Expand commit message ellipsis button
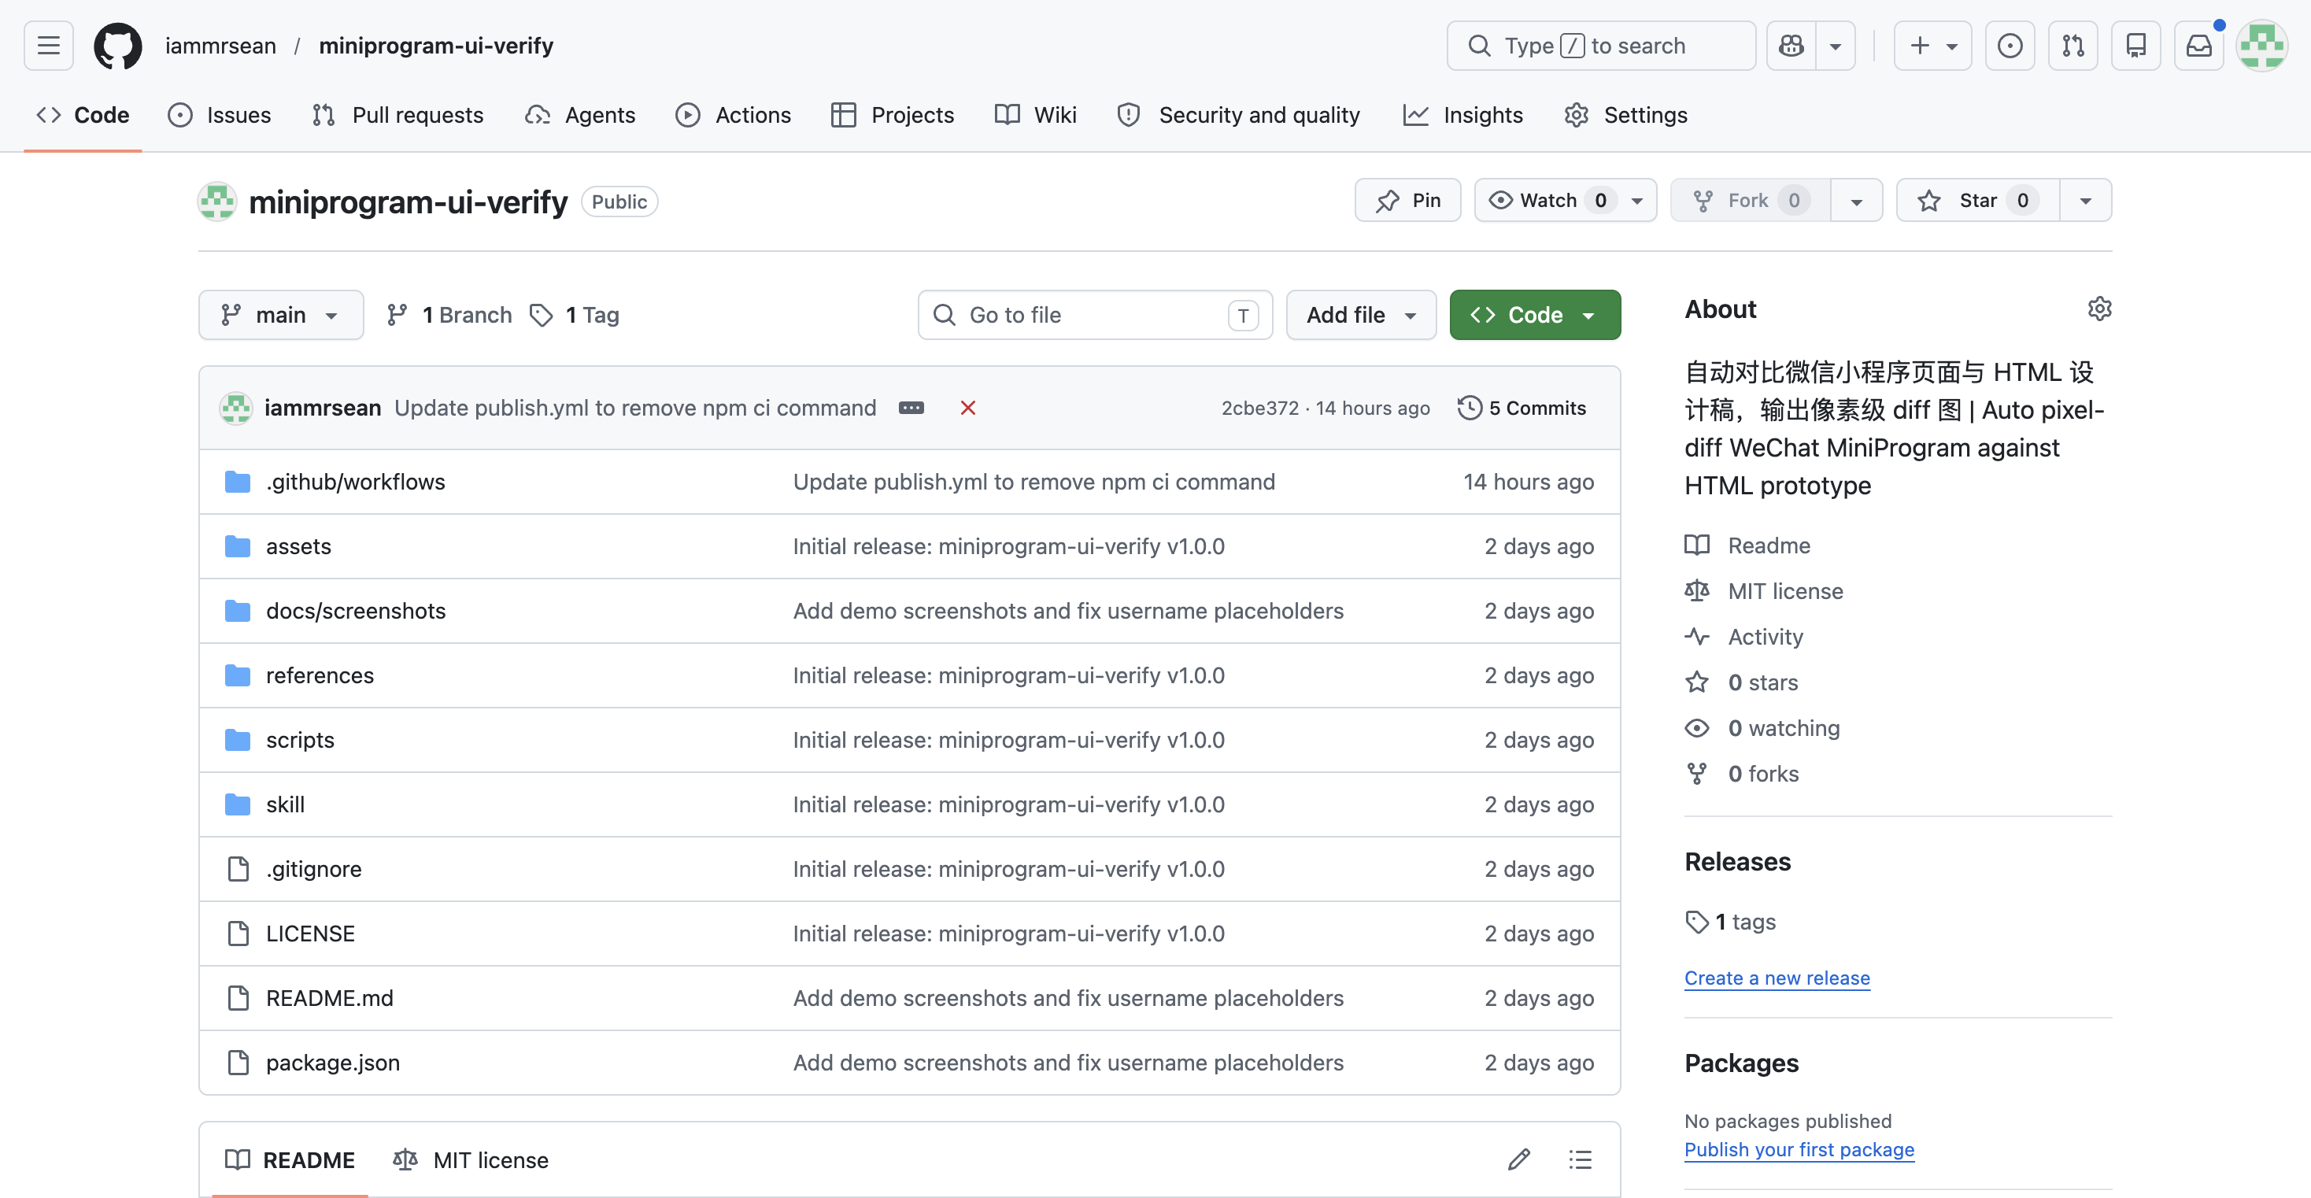The height and width of the screenshot is (1198, 2311). click(911, 409)
